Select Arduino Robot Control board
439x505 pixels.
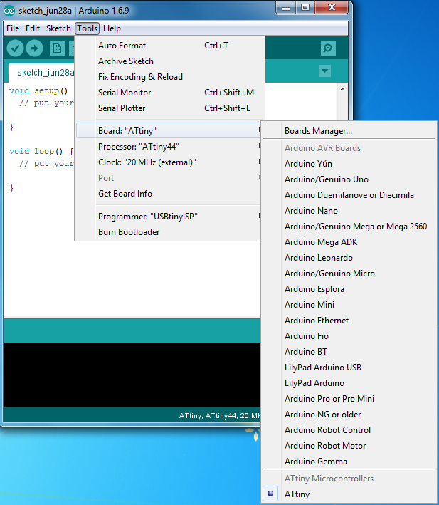tap(349, 430)
